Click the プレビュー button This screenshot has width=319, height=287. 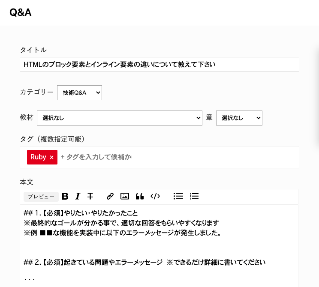(41, 197)
